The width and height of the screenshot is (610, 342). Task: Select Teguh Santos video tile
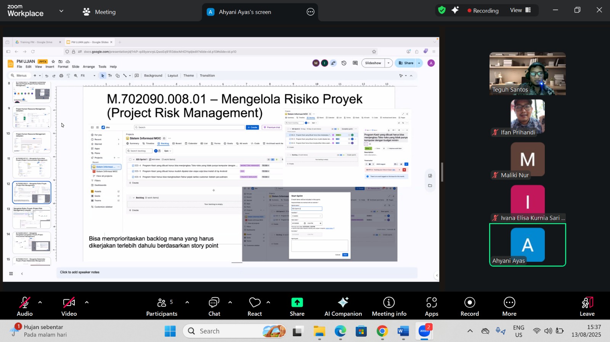tap(528, 73)
